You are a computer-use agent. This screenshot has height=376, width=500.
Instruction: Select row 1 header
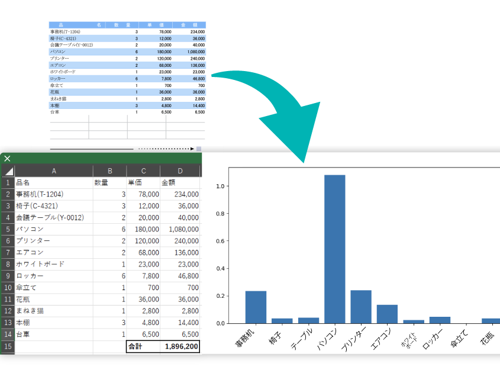[x=8, y=182]
